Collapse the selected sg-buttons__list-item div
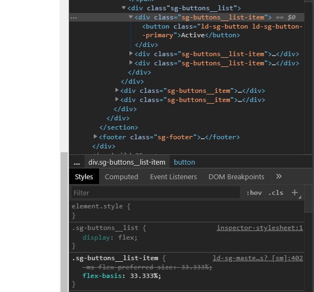 tap(131, 17)
